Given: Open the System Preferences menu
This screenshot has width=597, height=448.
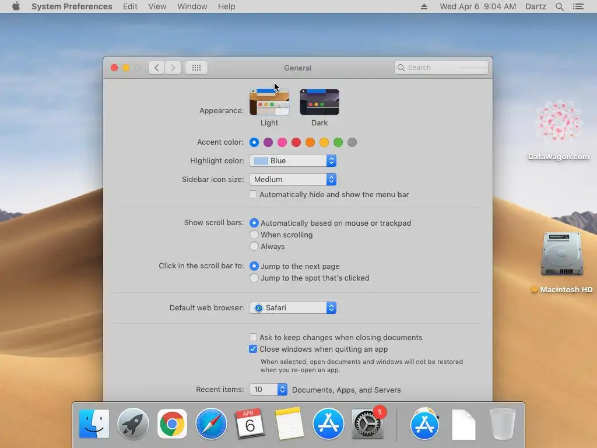Looking at the screenshot, I should coord(72,6).
